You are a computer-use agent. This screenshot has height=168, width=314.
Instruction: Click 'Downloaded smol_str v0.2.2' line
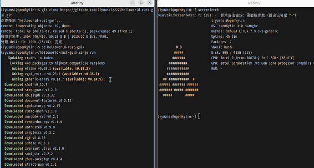pos(29,154)
